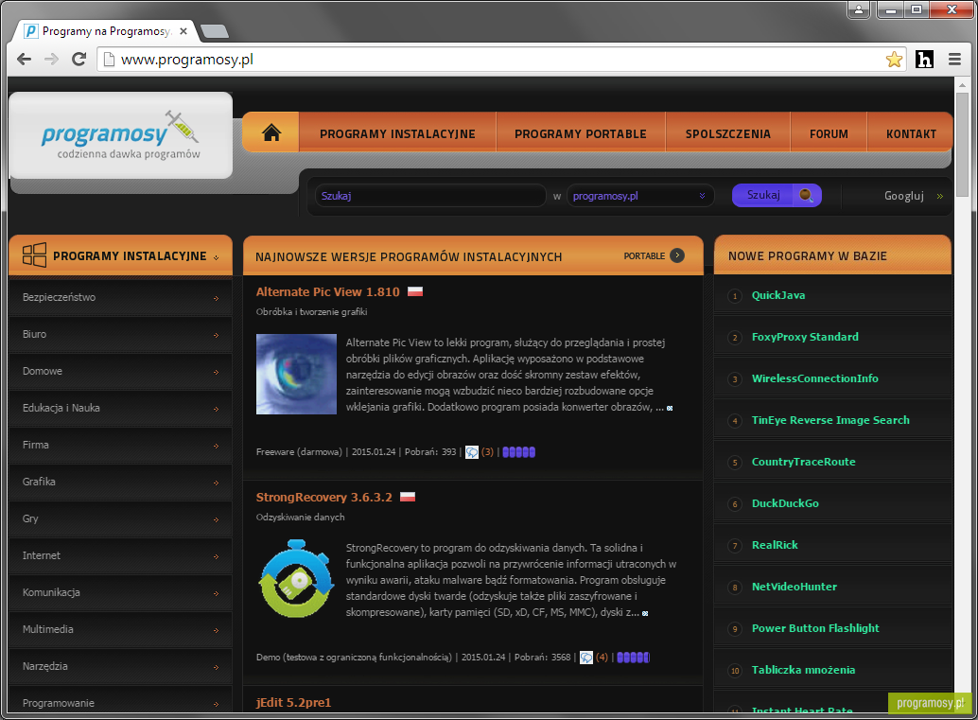Open the StrongRecovery stopwatch thumbnail
The width and height of the screenshot is (978, 720).
click(296, 579)
